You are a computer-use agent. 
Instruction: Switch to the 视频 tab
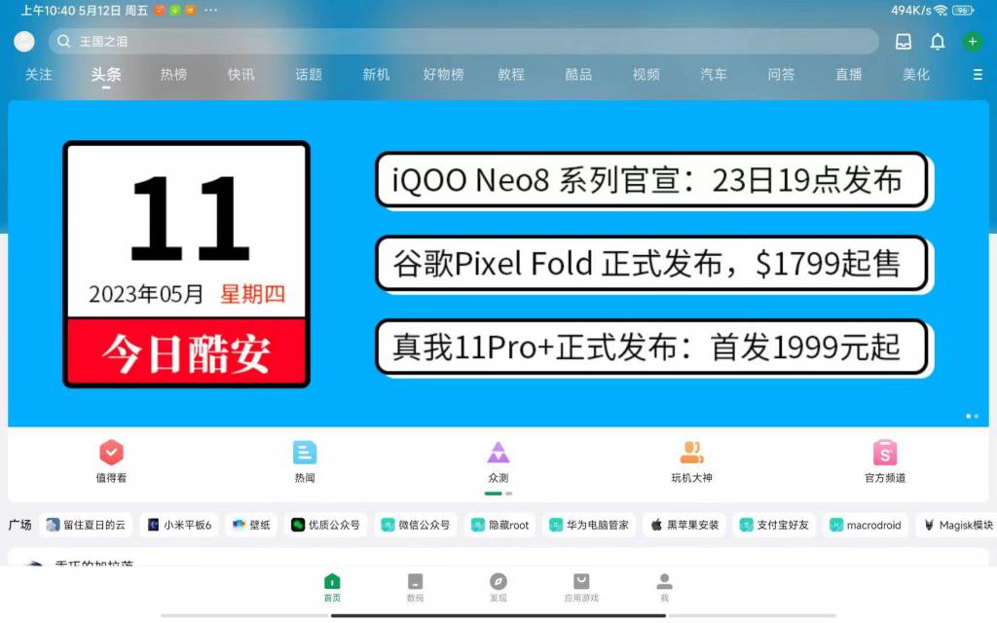pos(646,75)
